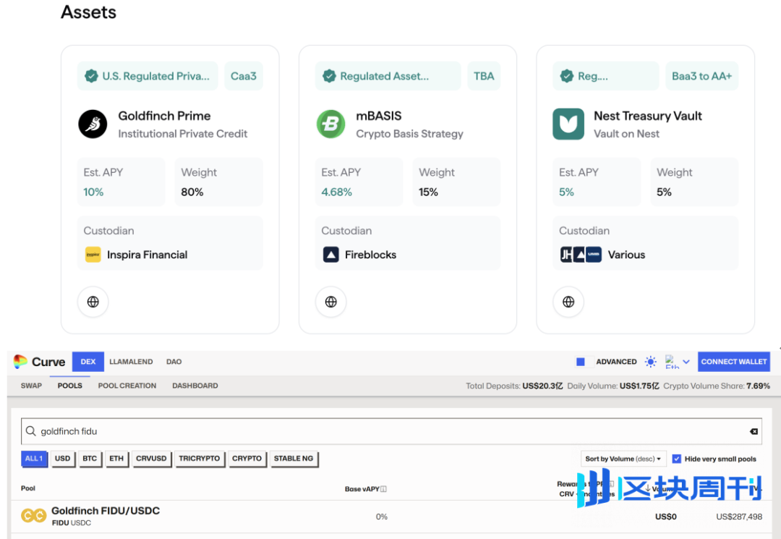Viewport: 781px width, 539px height.
Task: Click the Nest Treasury Vault logo
Action: (x=568, y=124)
